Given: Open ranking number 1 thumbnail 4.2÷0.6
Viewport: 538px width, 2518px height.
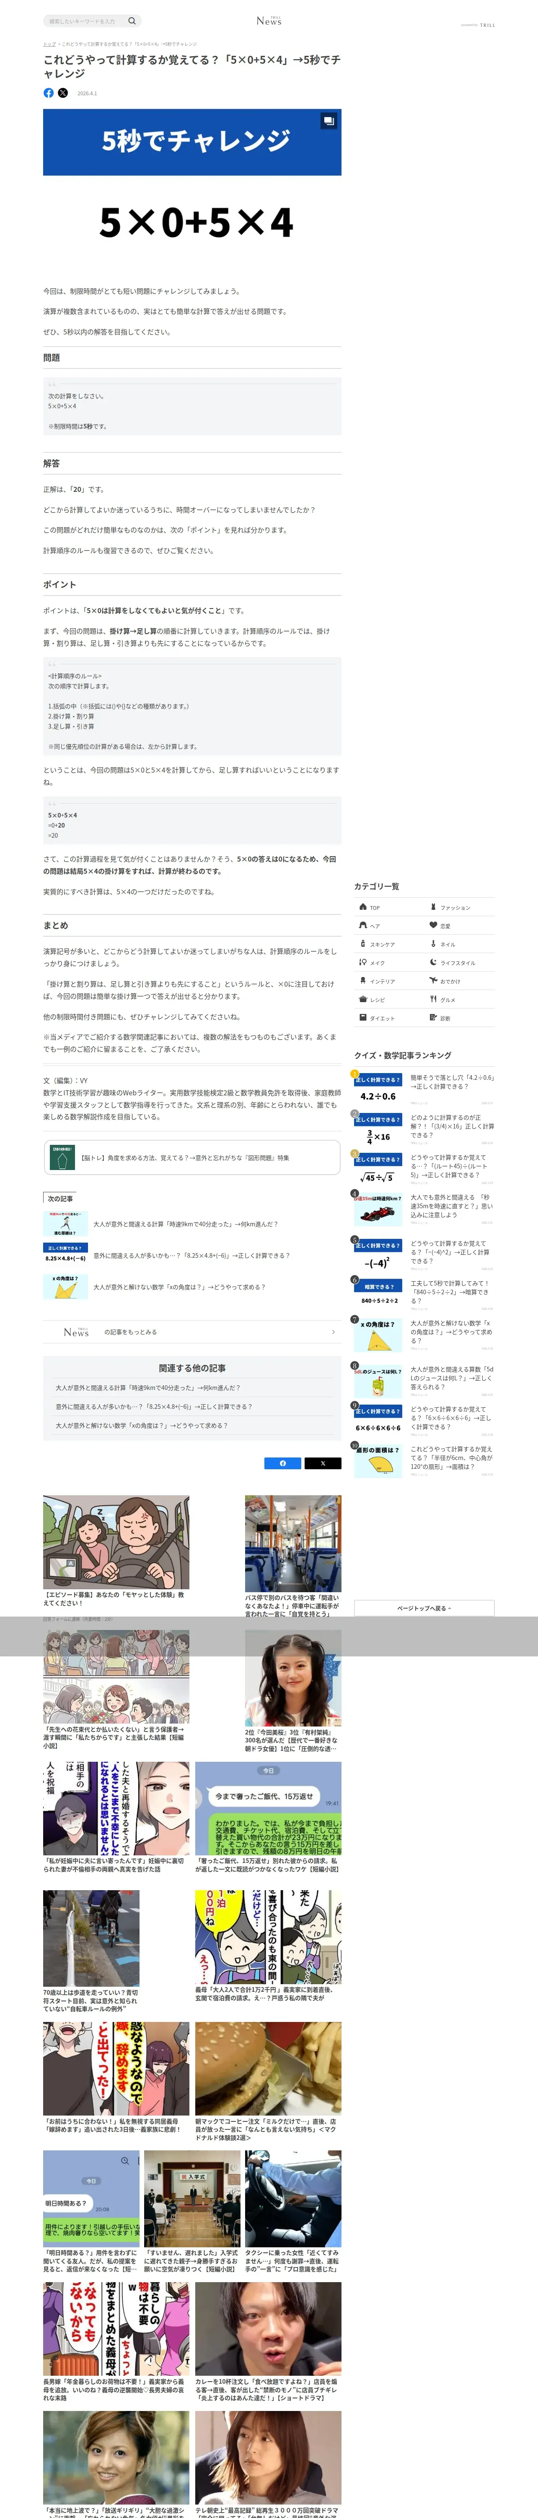Looking at the screenshot, I should coord(378,1089).
